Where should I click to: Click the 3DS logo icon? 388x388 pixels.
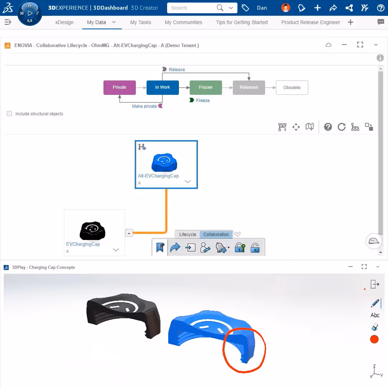click(8, 8)
